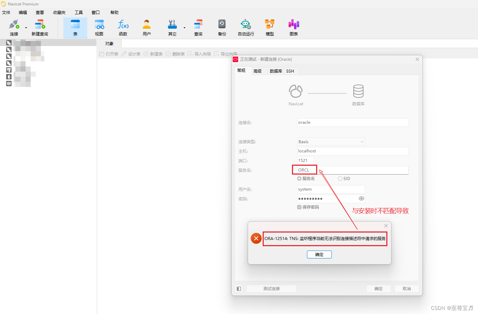The image size is (478, 314).
Task: Click the service name field containing ORCL
Action: pos(353,170)
